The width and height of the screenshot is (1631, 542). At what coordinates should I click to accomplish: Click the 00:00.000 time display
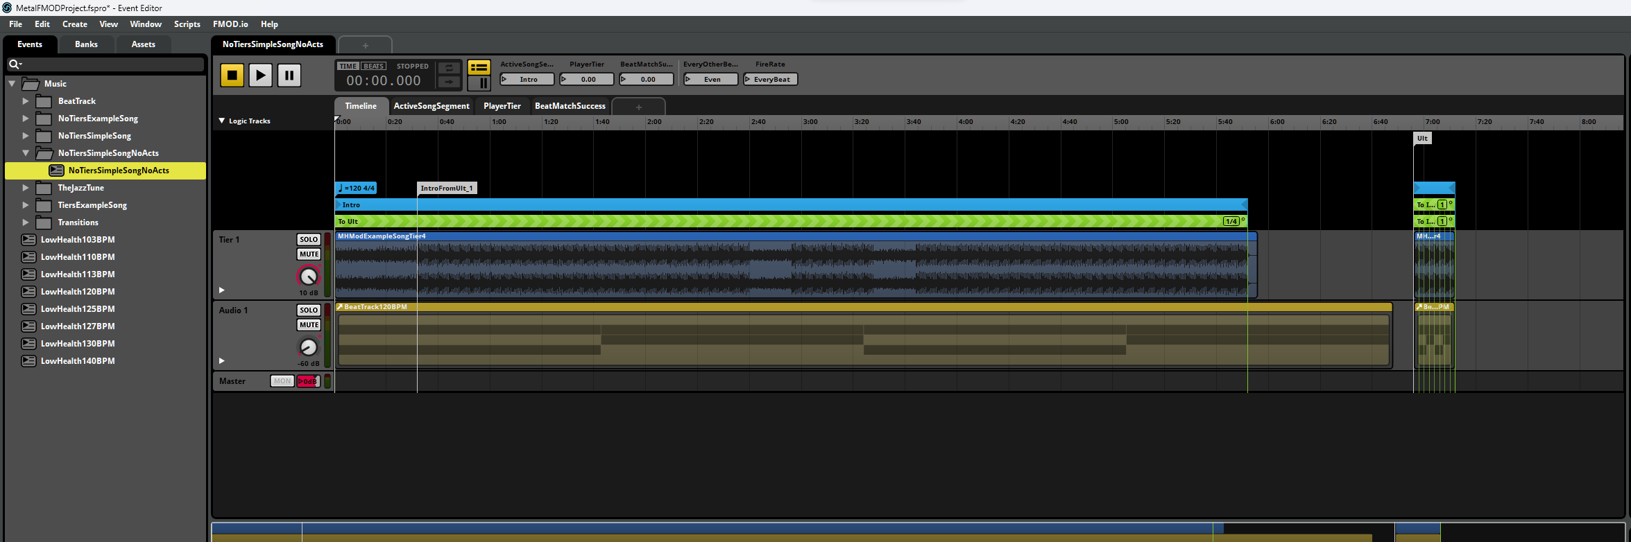coord(384,80)
